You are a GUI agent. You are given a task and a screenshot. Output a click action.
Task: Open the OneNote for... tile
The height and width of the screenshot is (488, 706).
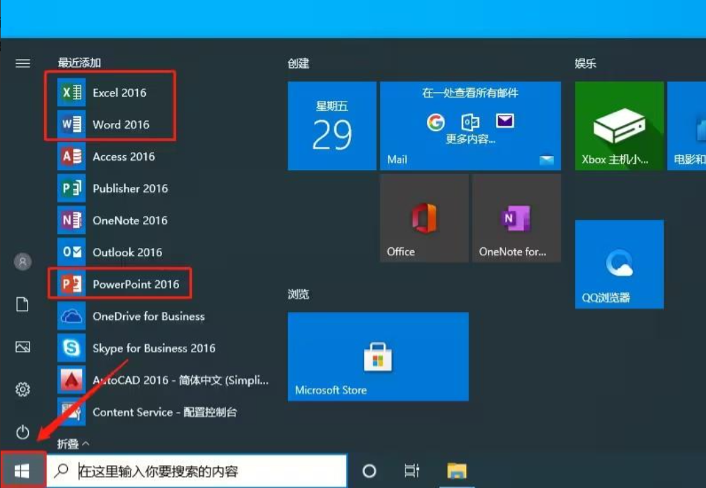[x=516, y=218]
